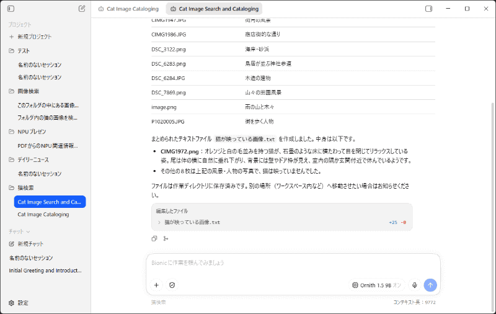Switch to Cat Image Cataloging tab

(128, 9)
